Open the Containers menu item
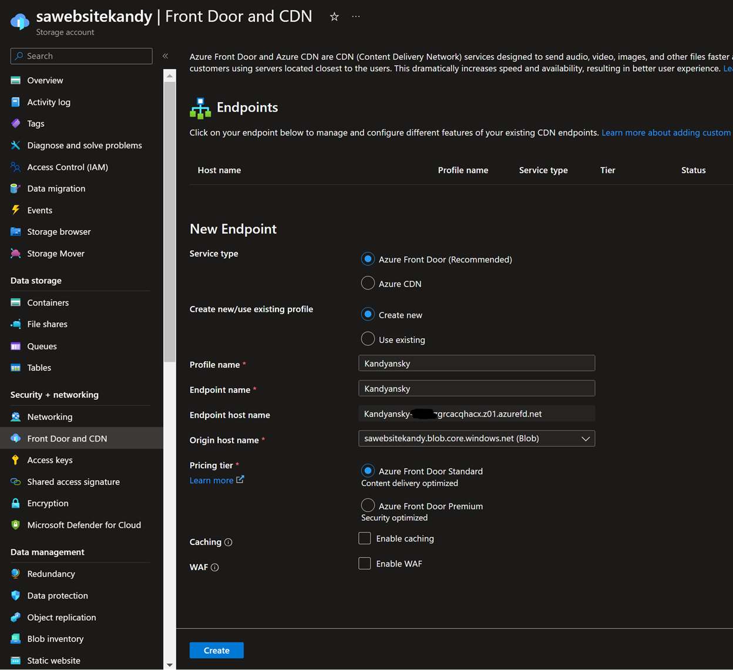This screenshot has height=670, width=733. (x=82, y=302)
